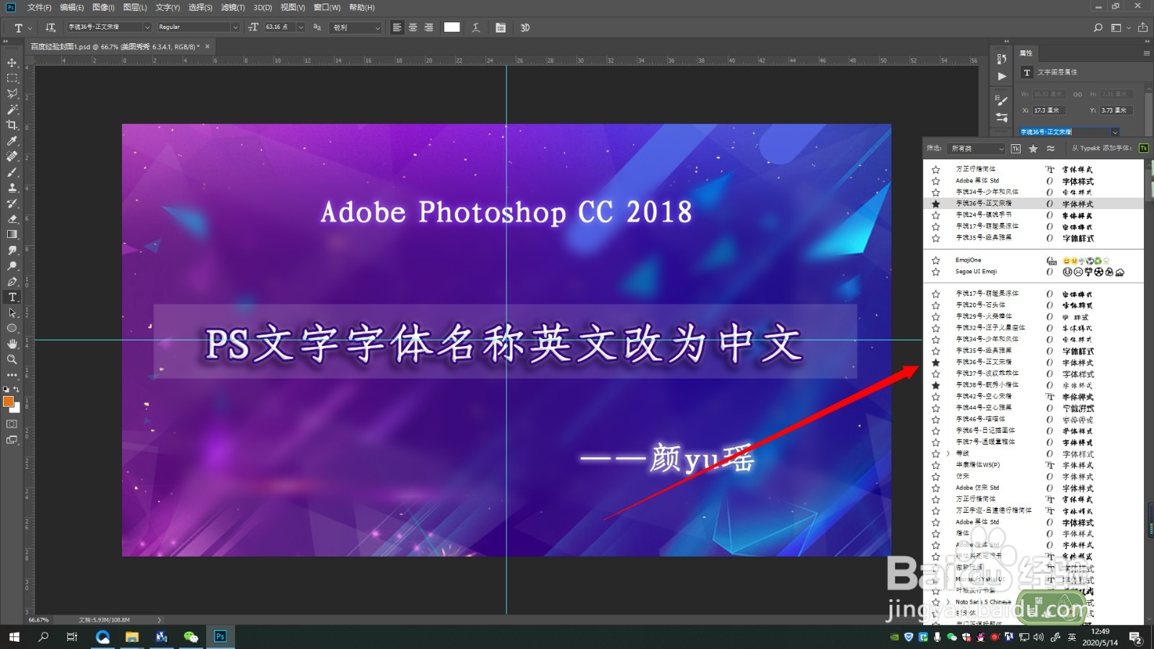
Task: Select the Zoom tool
Action: (x=12, y=359)
